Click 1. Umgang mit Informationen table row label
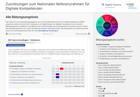This screenshot has height=97, width=140. [x=22, y=72]
